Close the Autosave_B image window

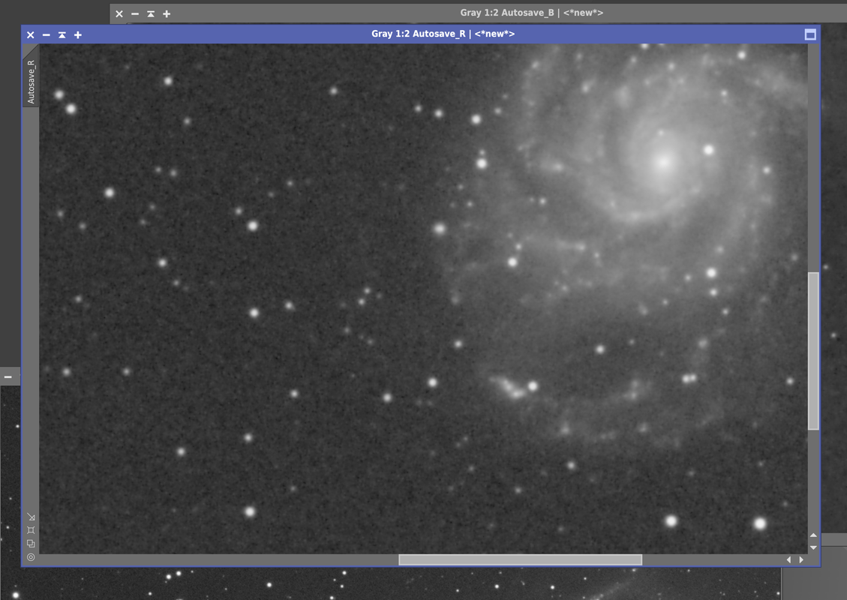point(119,14)
